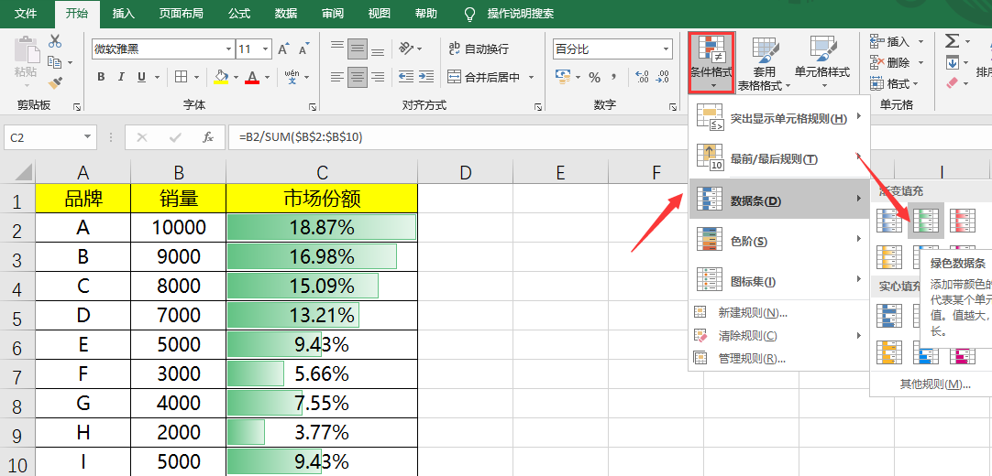Click the decrease indent icon
This screenshot has height=476, width=992.
coord(406,77)
